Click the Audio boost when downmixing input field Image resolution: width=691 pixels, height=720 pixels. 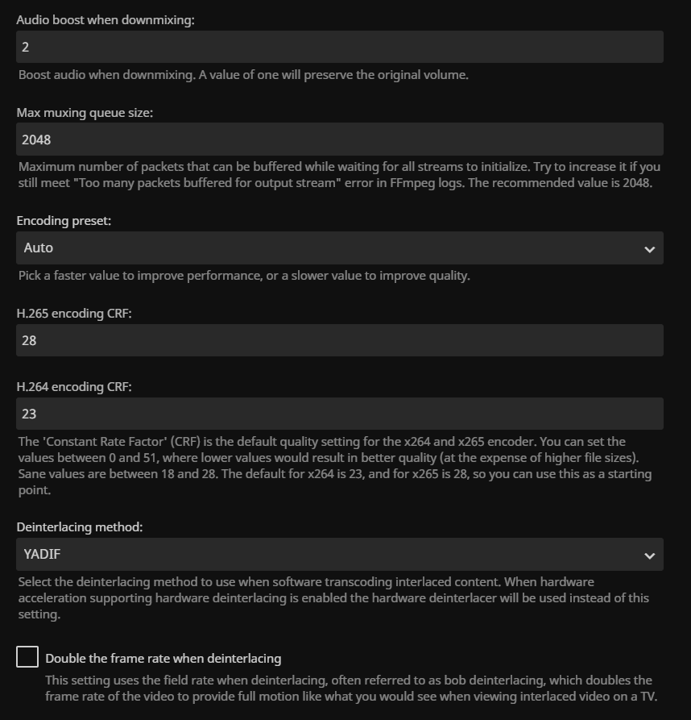click(x=339, y=47)
